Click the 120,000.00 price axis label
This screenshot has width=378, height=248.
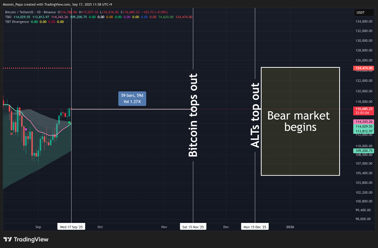364,91
